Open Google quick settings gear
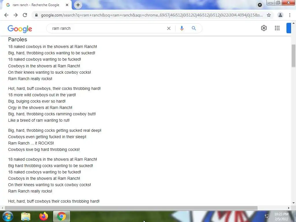Screen dimensions: 296x222 pos(264,28)
